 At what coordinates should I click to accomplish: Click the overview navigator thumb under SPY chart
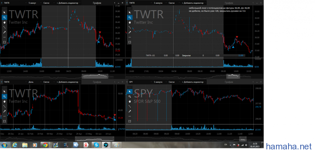coord(243,139)
